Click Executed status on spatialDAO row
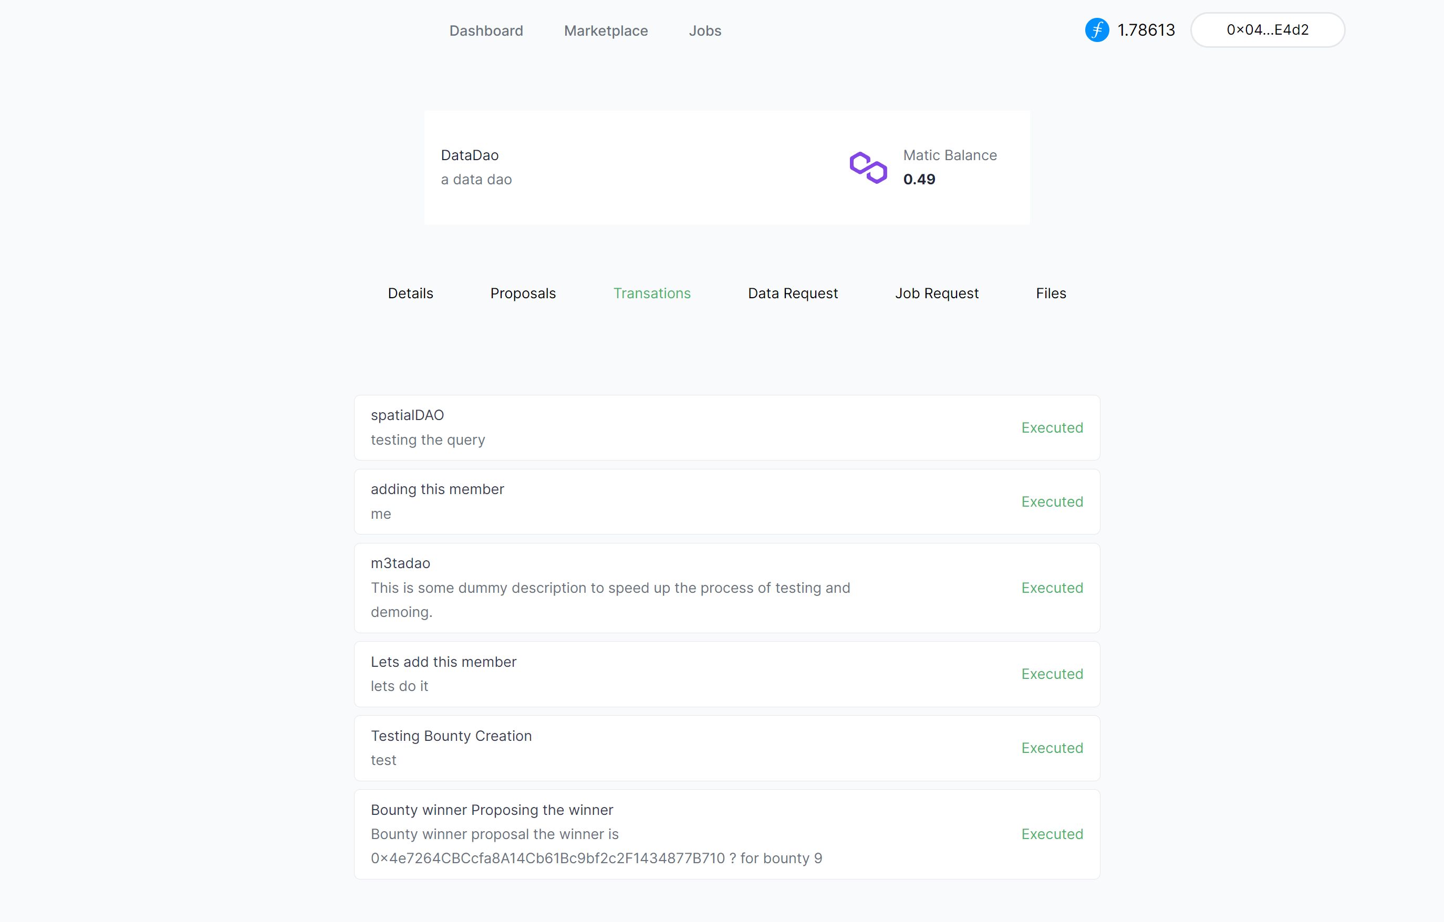 [x=1052, y=427]
